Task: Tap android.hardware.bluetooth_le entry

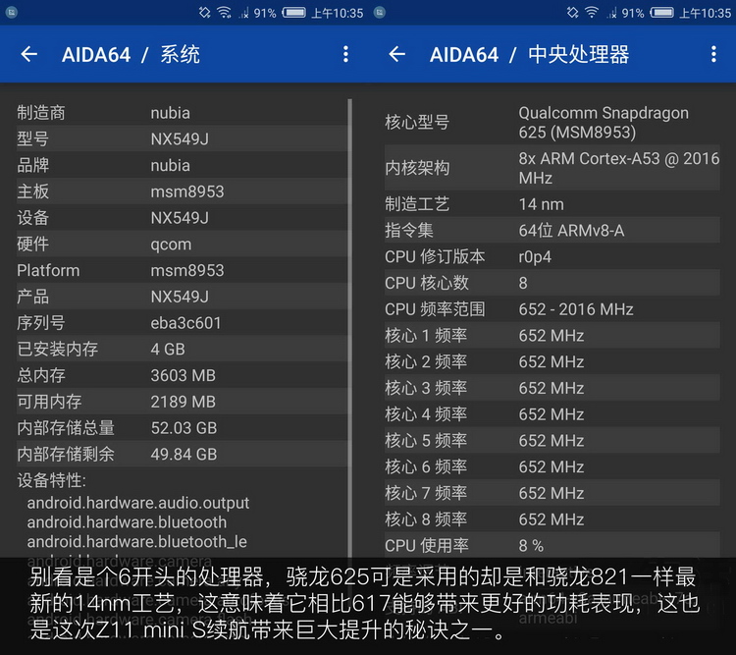Action: 137,542
